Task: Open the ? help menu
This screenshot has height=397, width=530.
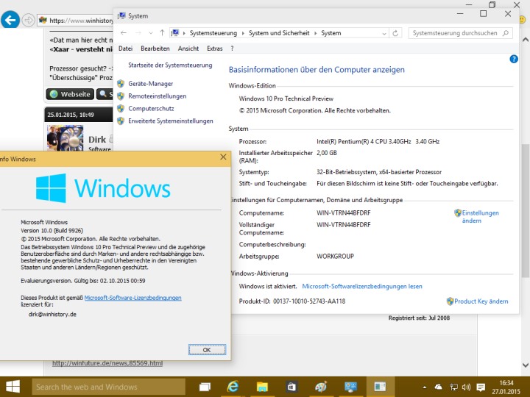Action: 232,49
